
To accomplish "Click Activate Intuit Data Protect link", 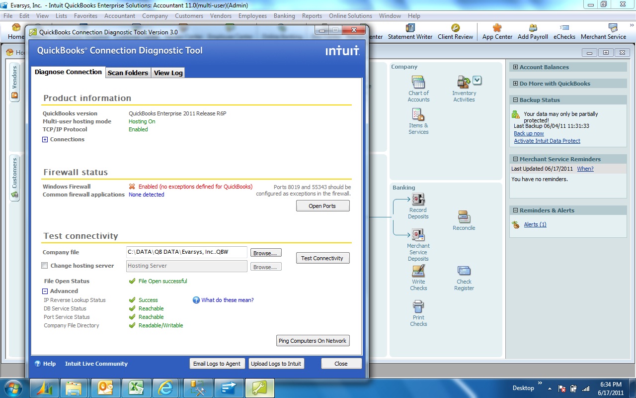I will tap(547, 141).
